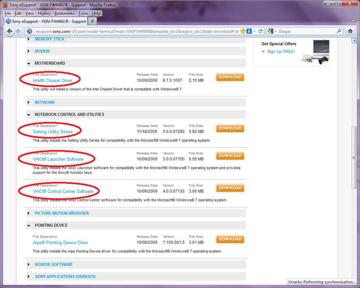Click the esupport.sony.com address bar URL

(137, 31)
